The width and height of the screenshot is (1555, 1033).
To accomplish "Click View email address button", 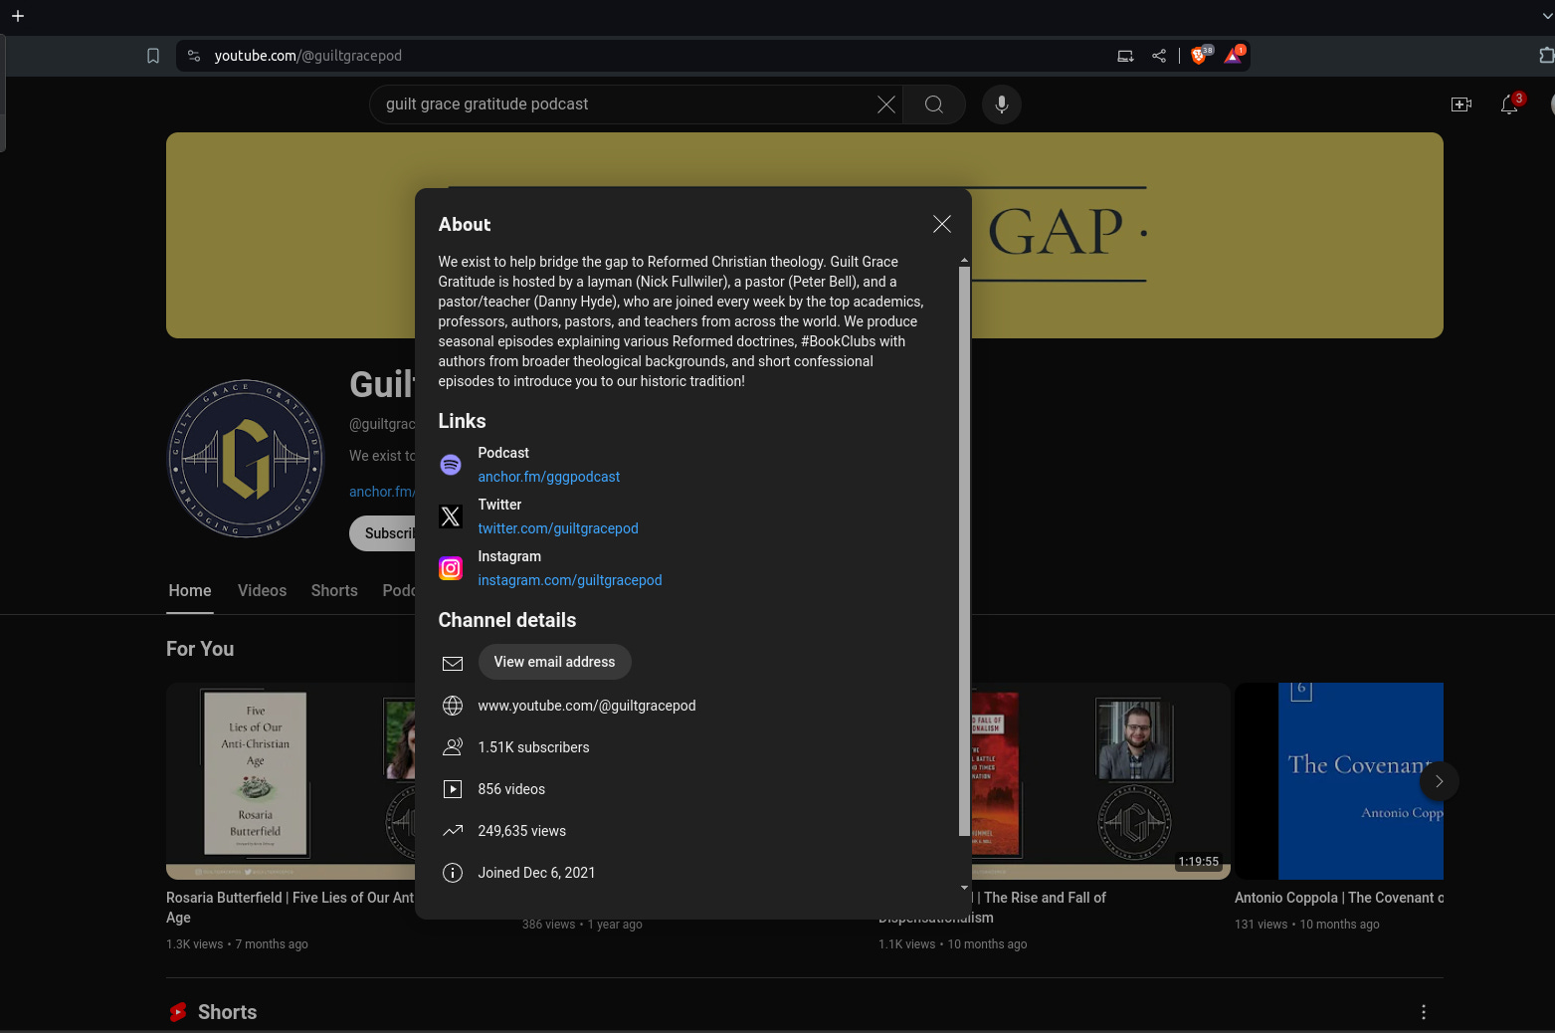I will pos(554,662).
